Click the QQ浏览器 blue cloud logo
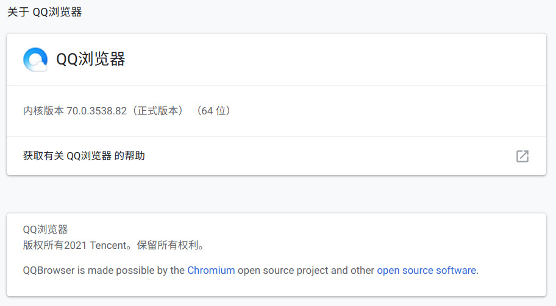This screenshot has width=556, height=306. (35, 60)
